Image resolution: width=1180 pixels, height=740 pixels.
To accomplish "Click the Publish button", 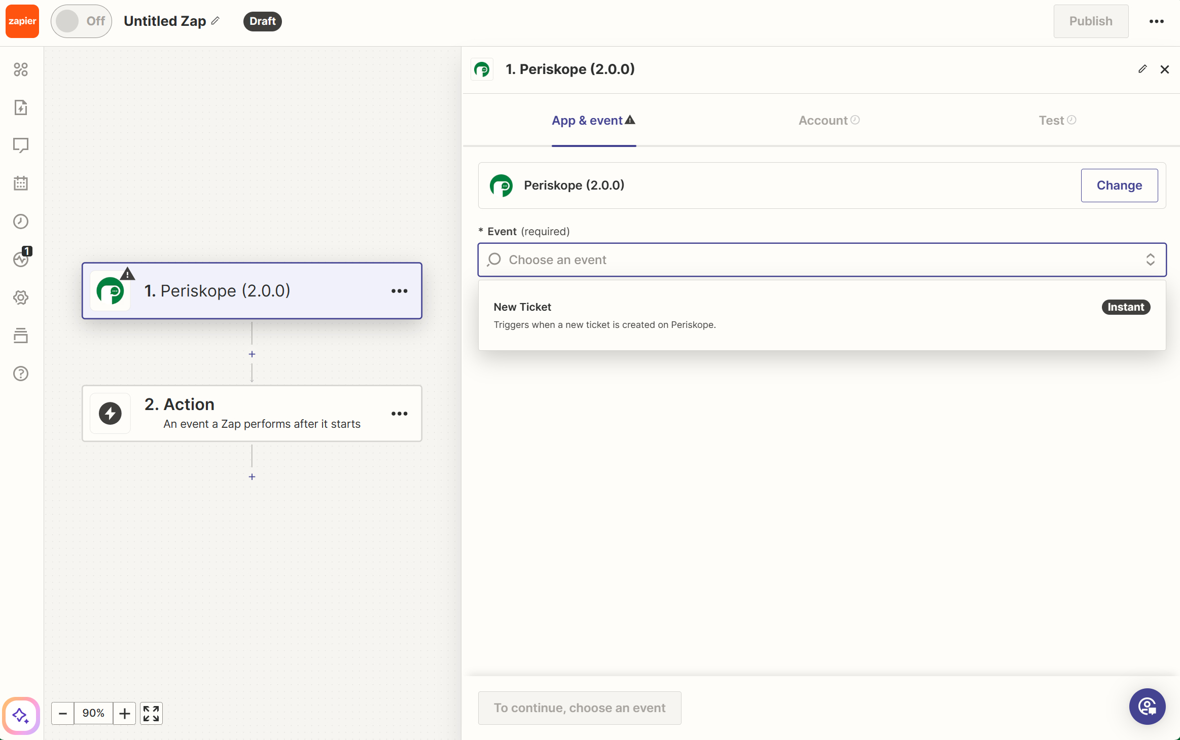I will (x=1091, y=21).
